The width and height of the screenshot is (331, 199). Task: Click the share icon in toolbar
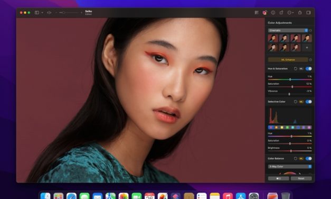click(300, 13)
